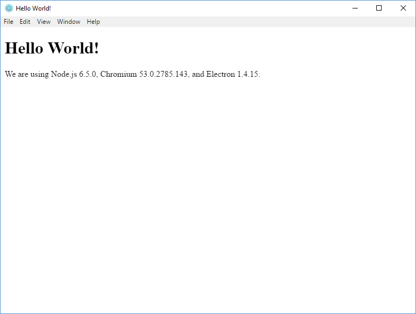Click empty space in the title bar
Image resolution: width=416 pixels, height=314 pixels.
pos(201,8)
